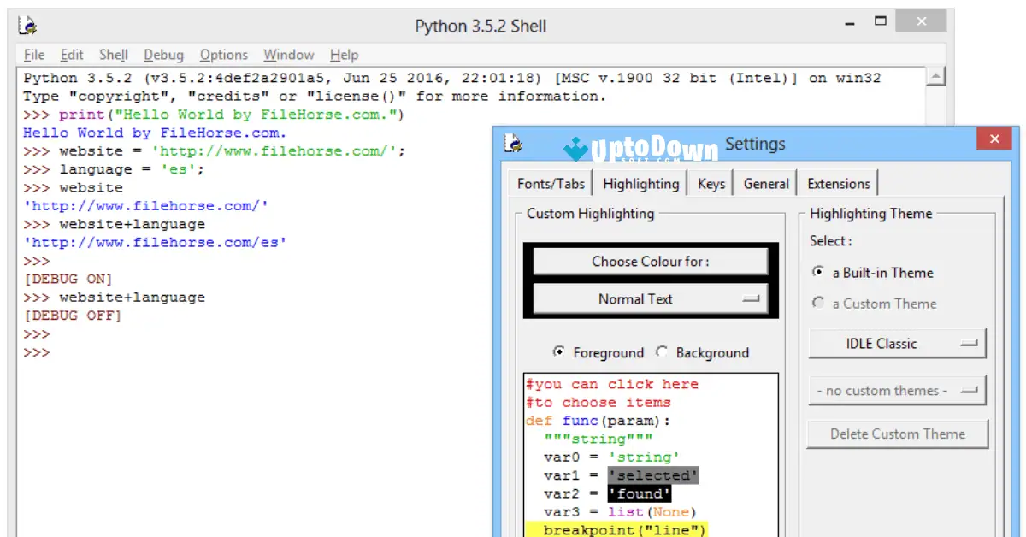Open the '- no custom themes -' dropdown
1026x537 pixels.
click(x=897, y=390)
